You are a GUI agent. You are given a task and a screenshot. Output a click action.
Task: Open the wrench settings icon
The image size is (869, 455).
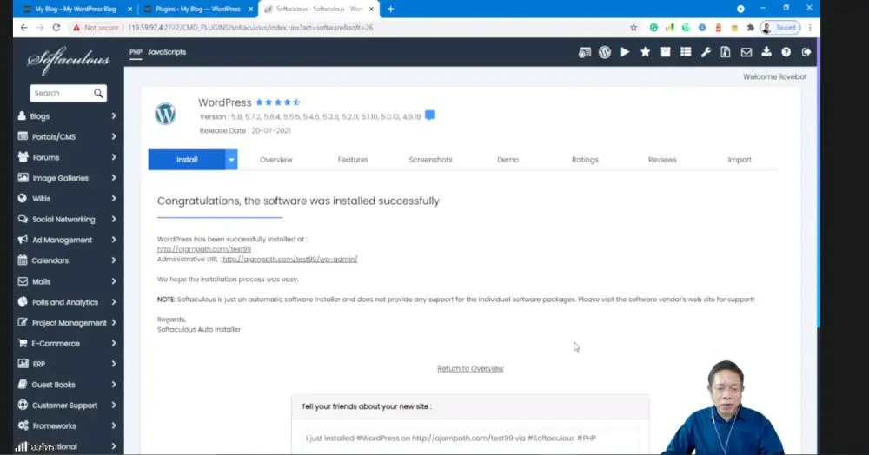tap(706, 52)
